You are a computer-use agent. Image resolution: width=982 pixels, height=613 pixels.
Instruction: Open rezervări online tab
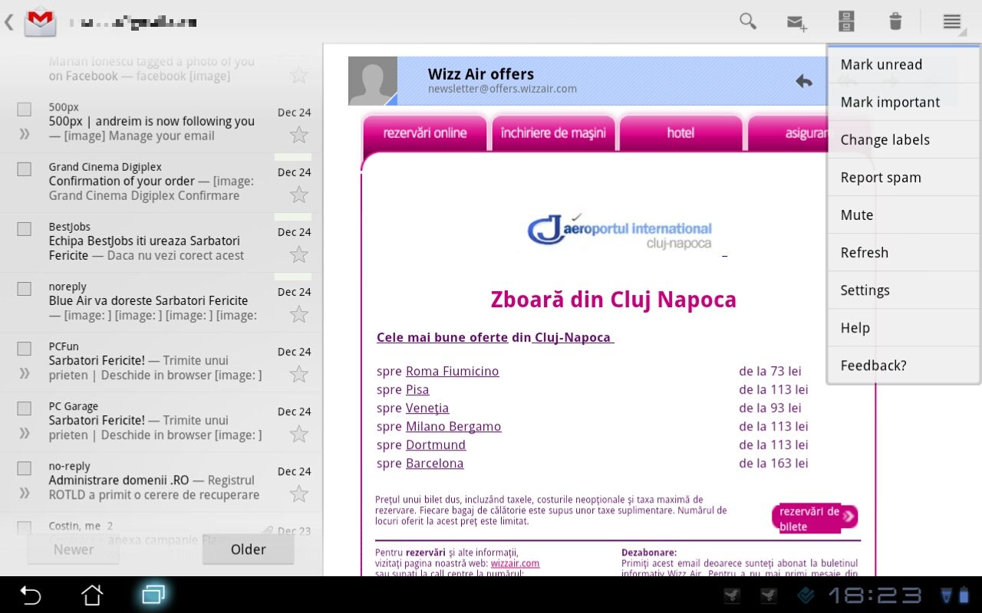425,133
